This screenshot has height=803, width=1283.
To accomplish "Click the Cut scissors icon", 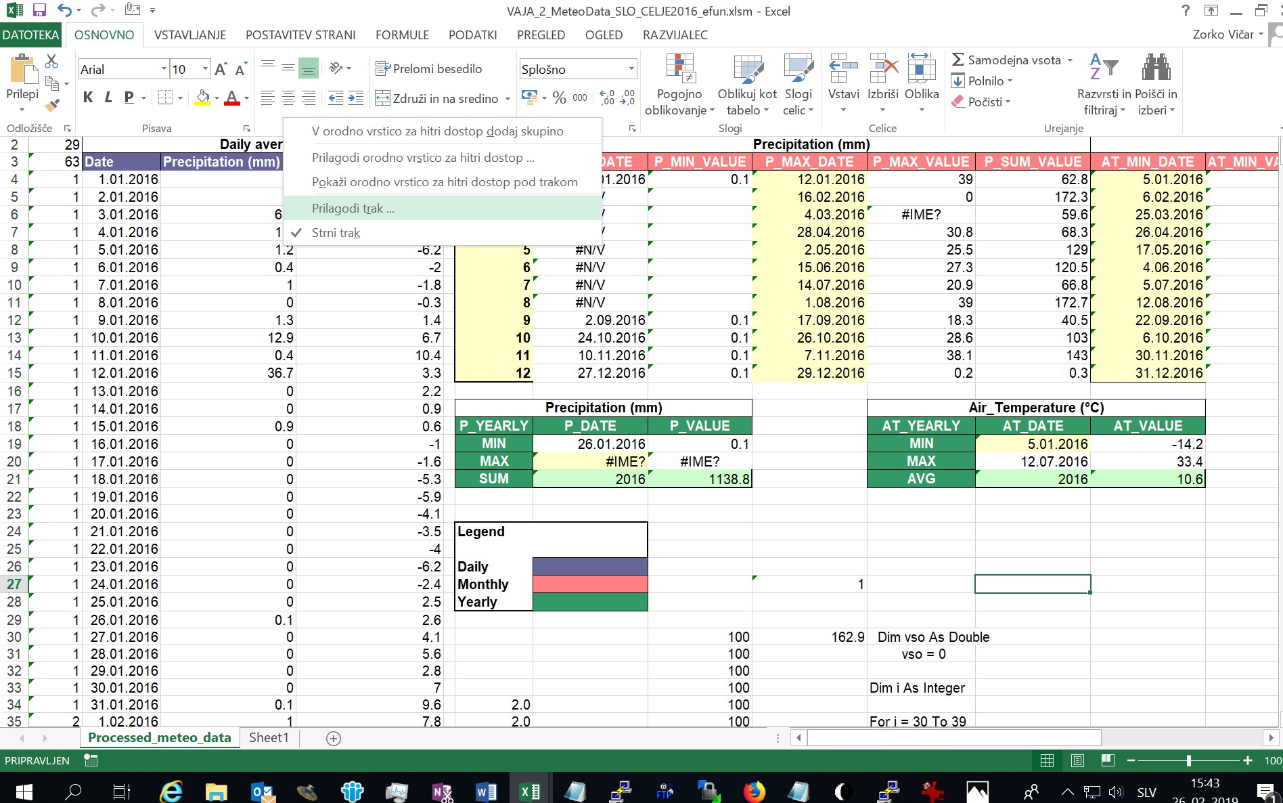I will pos(51,61).
